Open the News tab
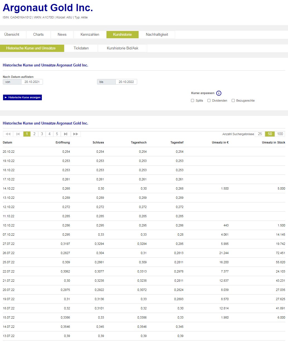288x342 pixels. pos(62,35)
